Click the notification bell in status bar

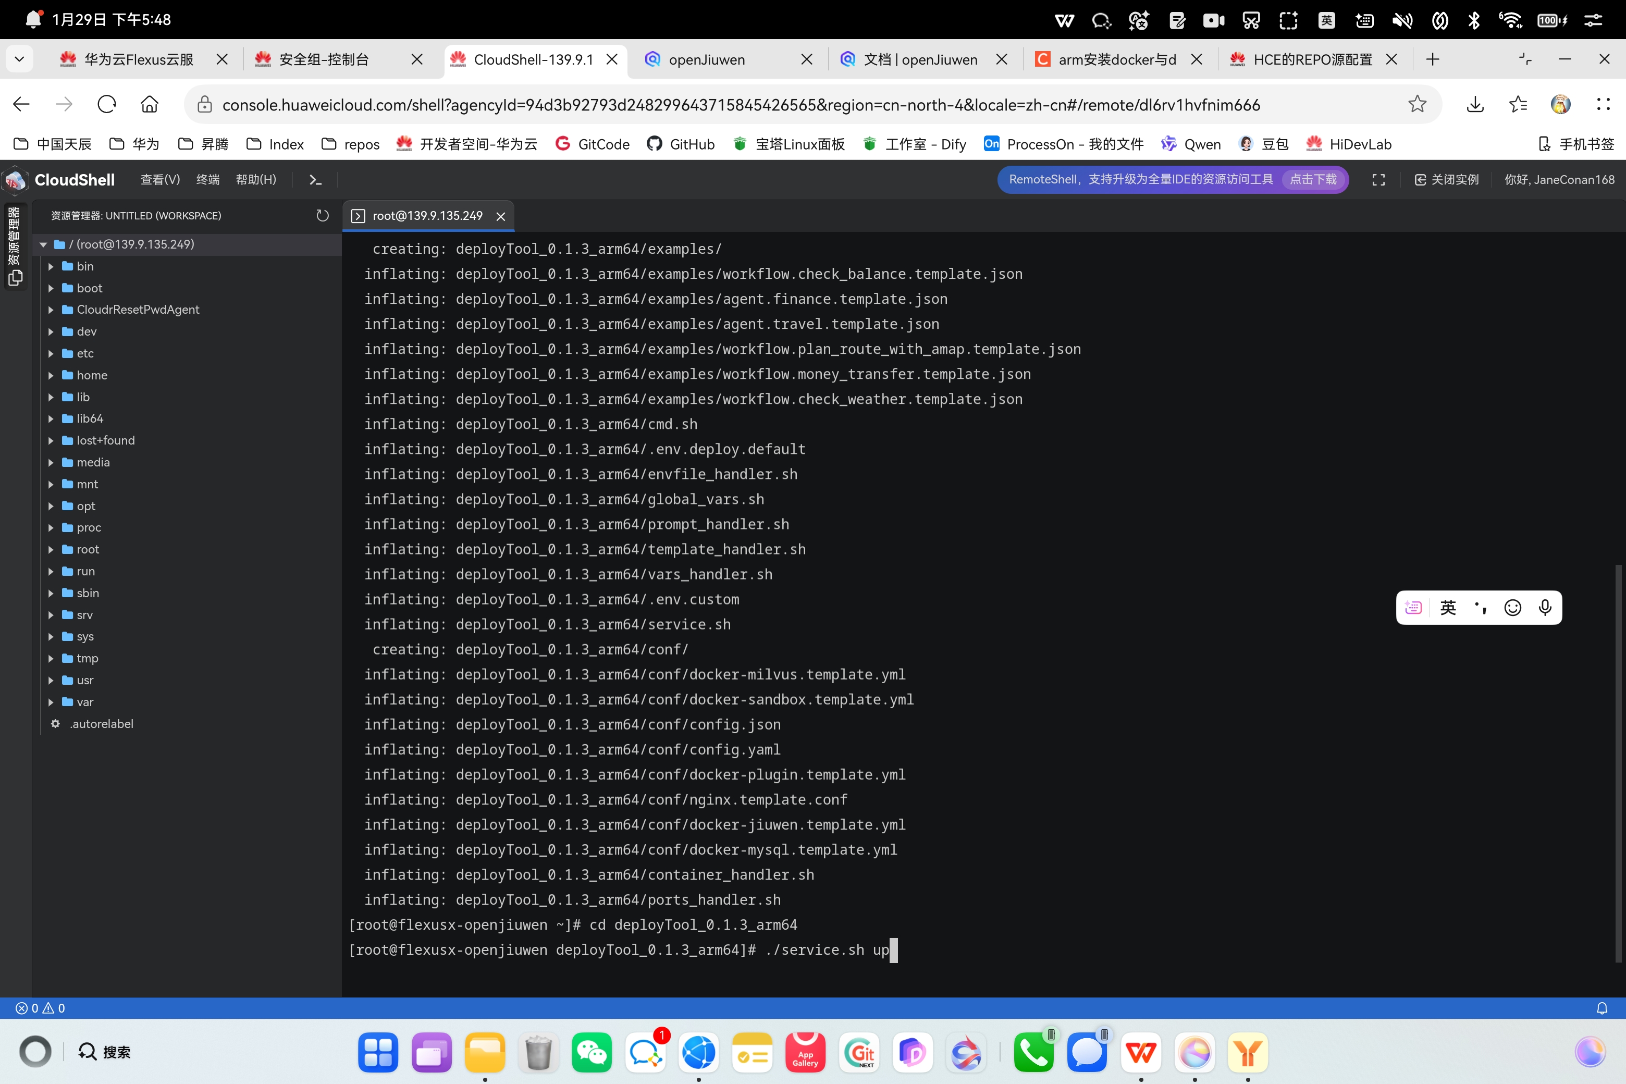(1601, 1008)
